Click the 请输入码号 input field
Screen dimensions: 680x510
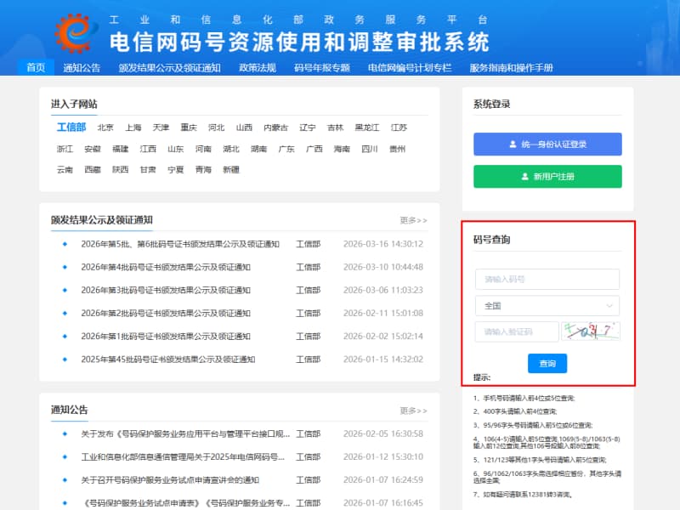click(x=547, y=279)
